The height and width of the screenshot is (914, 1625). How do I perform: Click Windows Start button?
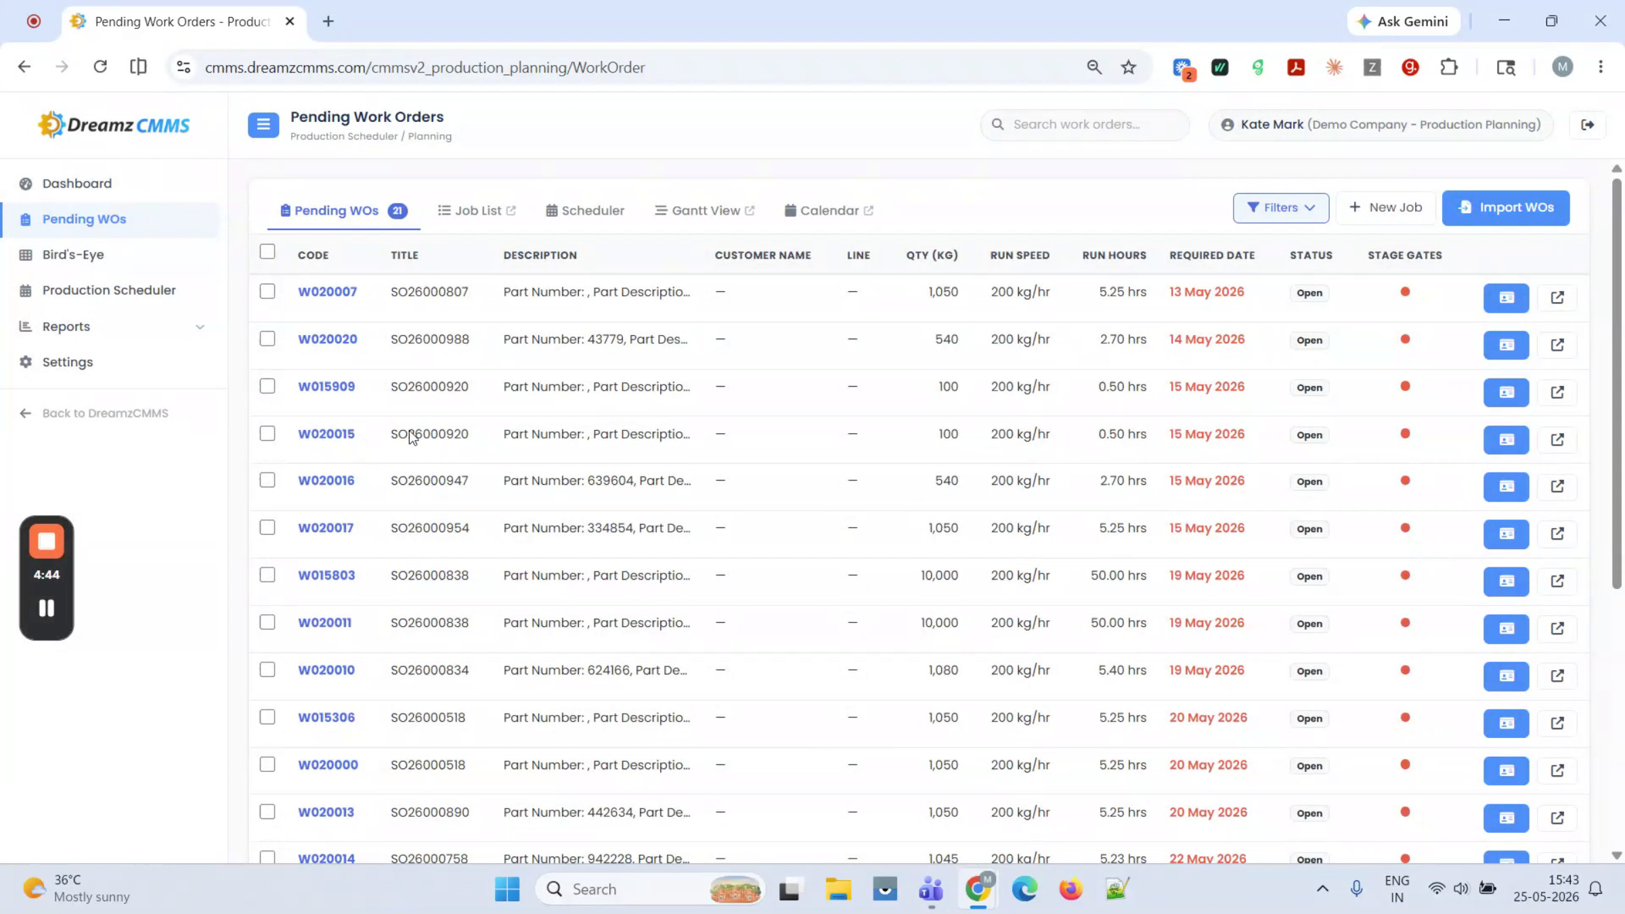507,889
